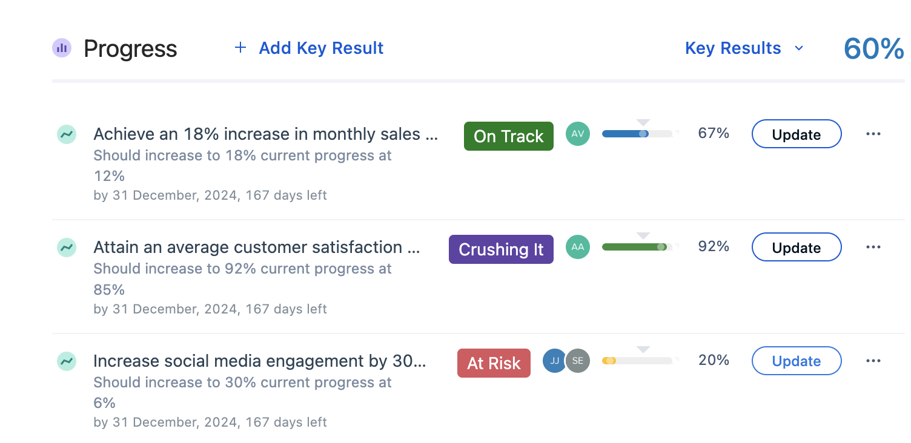Click the AA owner avatar

(578, 247)
